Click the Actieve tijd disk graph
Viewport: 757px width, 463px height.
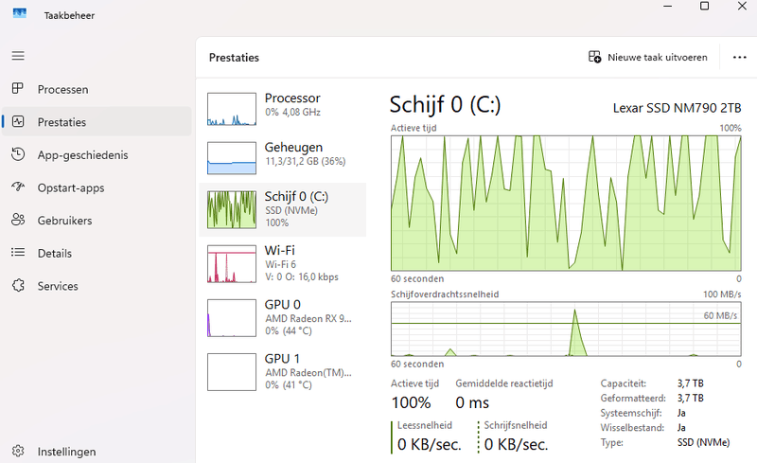(566, 203)
